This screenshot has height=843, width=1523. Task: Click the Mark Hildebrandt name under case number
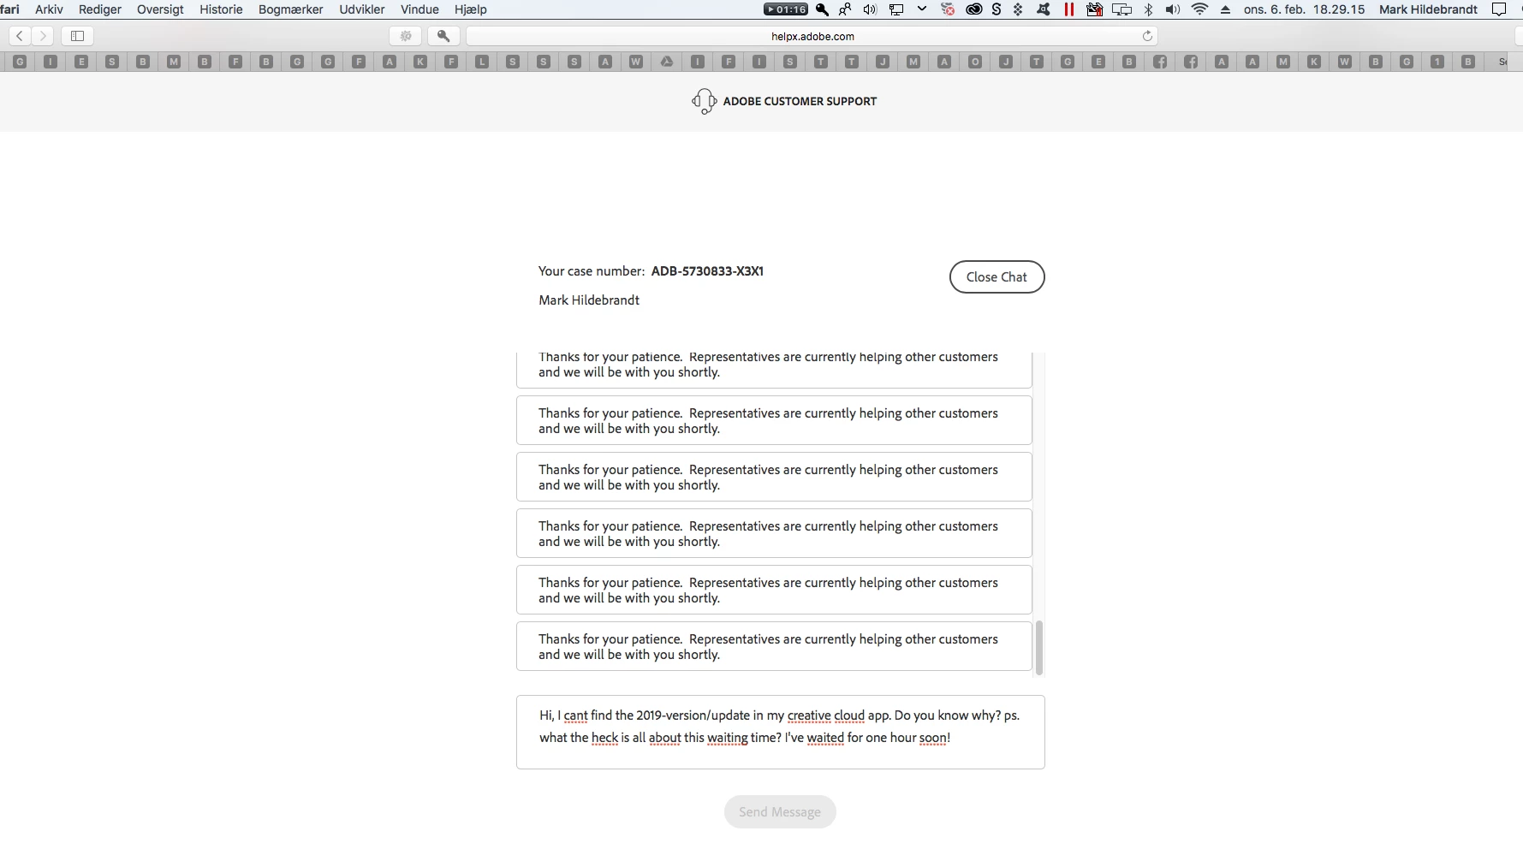coord(589,300)
